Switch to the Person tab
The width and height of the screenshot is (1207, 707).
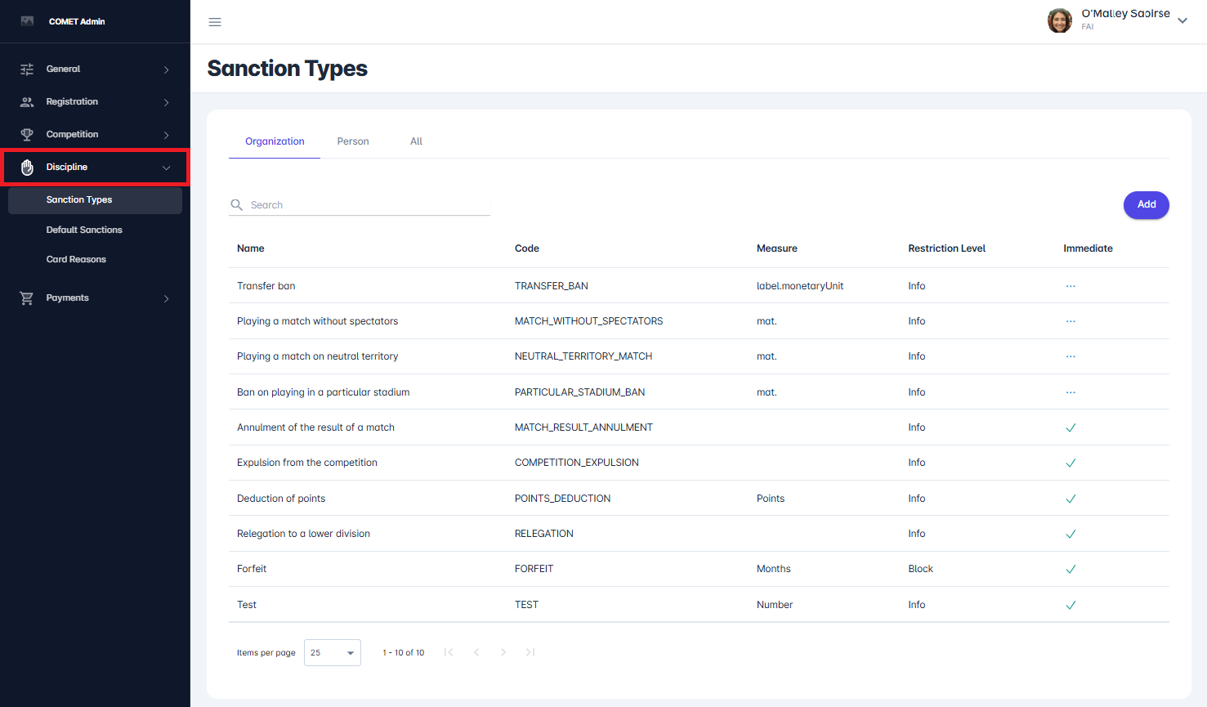tap(353, 141)
